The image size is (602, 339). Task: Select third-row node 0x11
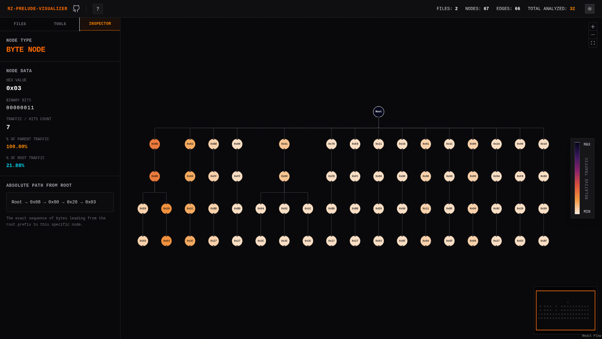pos(426,209)
